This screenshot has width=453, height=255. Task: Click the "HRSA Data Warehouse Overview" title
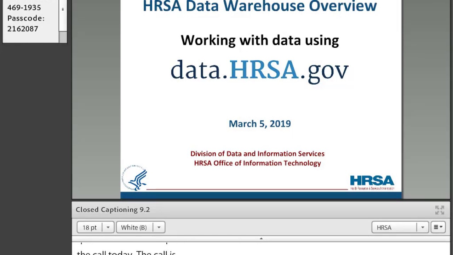260,6
